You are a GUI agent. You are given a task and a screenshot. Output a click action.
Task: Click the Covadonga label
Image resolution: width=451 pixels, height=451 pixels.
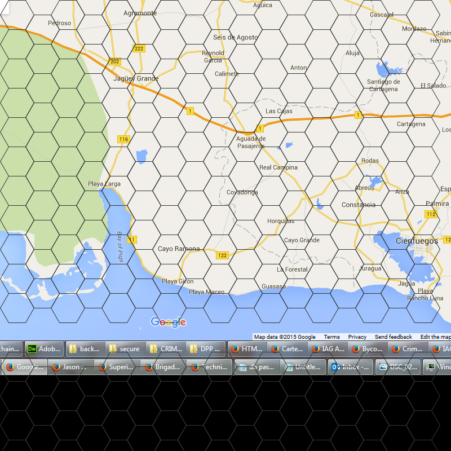[242, 192]
